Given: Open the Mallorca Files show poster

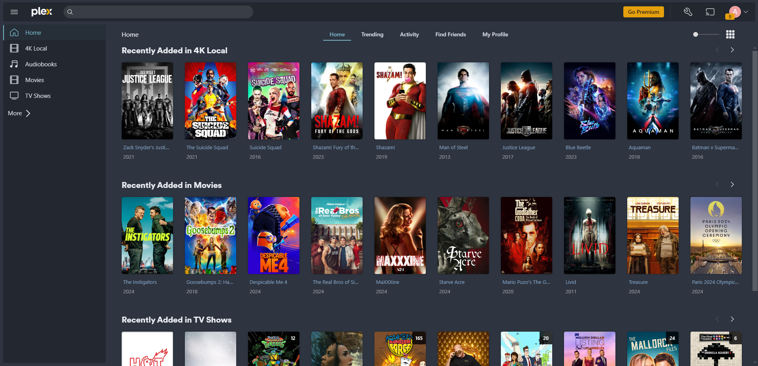Looking at the screenshot, I should point(653,349).
